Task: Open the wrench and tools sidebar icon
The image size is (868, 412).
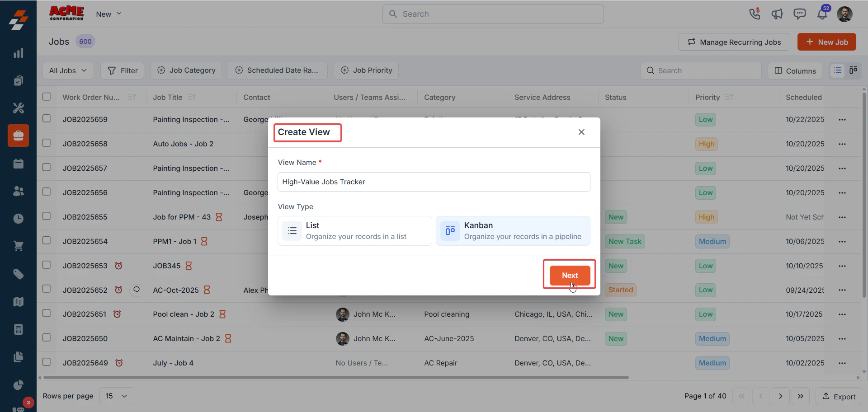Action: pyautogui.click(x=18, y=108)
